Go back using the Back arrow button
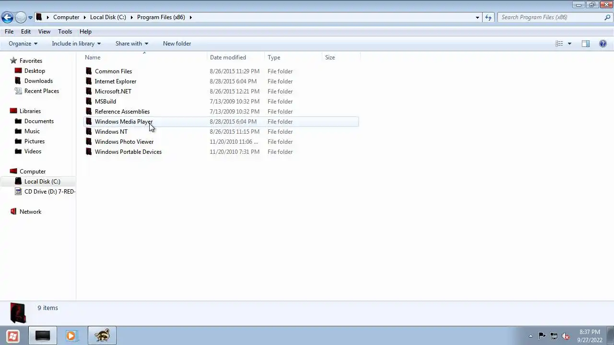 7,18
